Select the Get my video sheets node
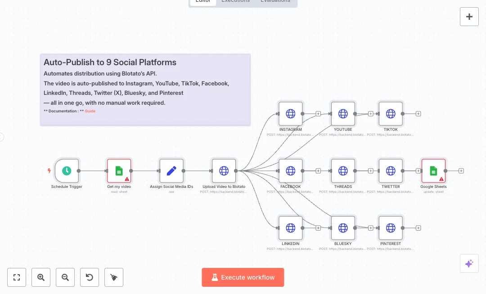The image size is (486, 294). tap(119, 171)
